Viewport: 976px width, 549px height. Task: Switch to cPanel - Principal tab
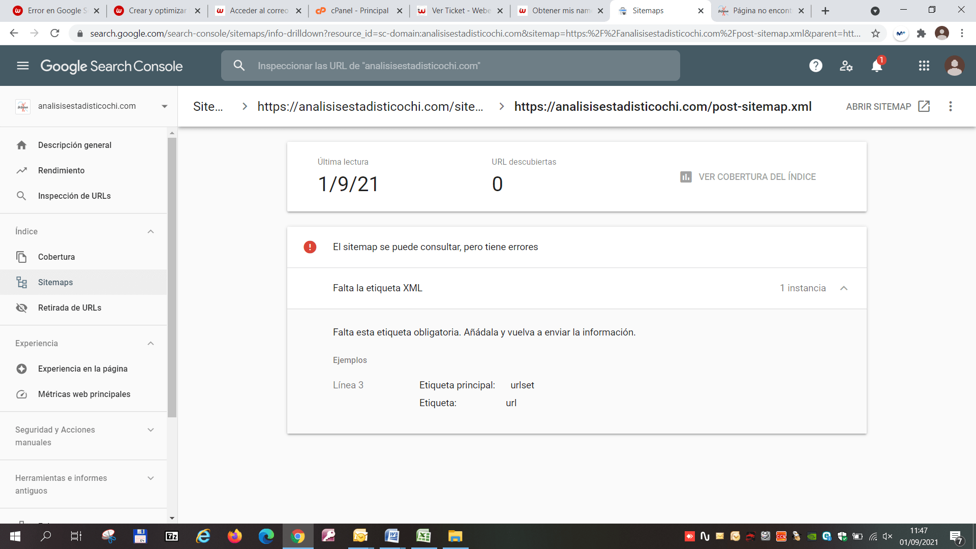pos(359,11)
